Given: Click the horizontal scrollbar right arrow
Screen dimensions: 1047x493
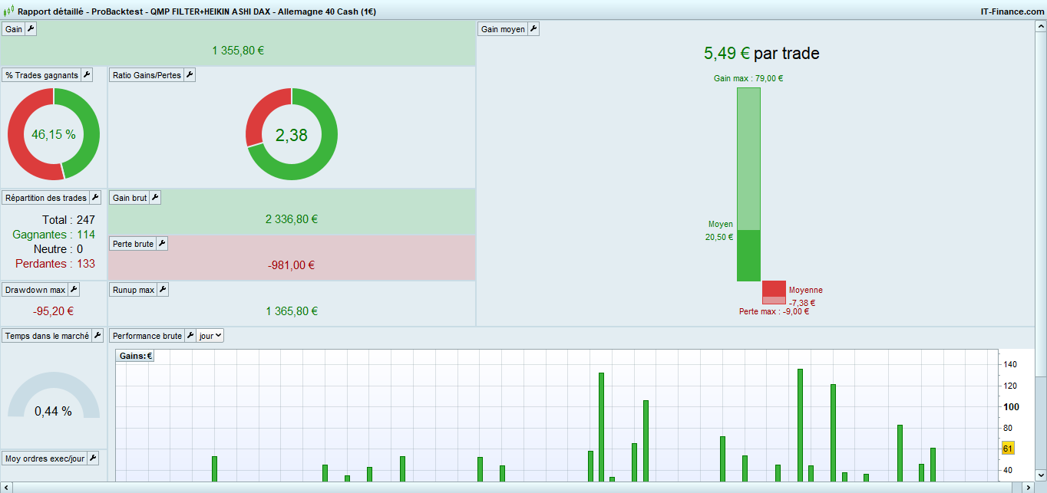Looking at the screenshot, I should [1029, 488].
